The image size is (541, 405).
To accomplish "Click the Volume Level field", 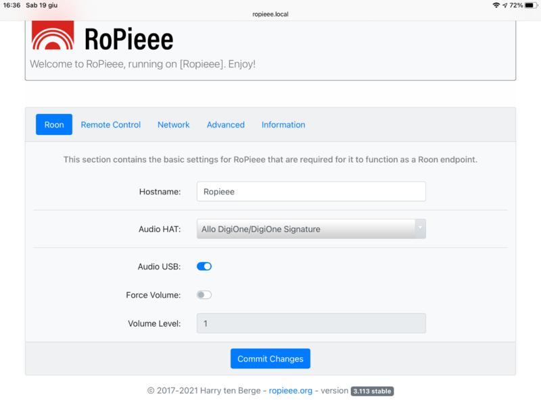I will 311,323.
